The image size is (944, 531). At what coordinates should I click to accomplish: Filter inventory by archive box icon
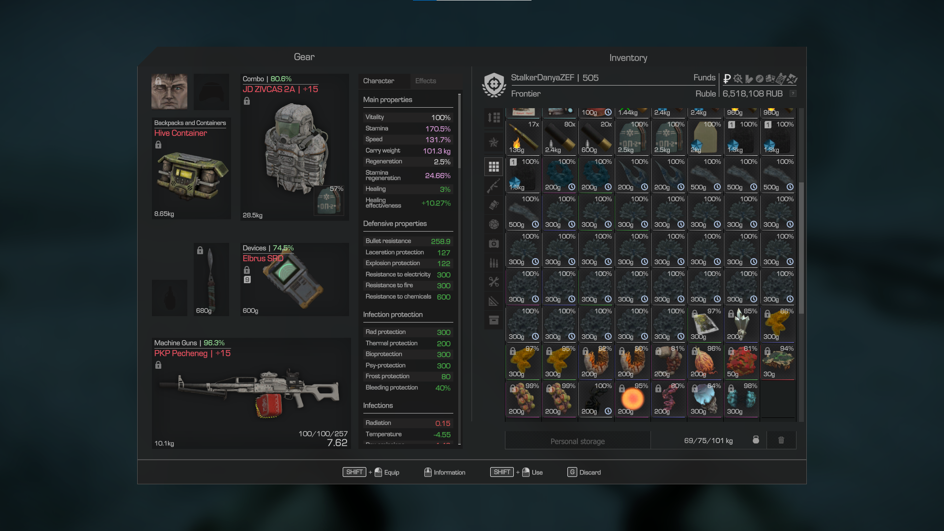(x=494, y=320)
